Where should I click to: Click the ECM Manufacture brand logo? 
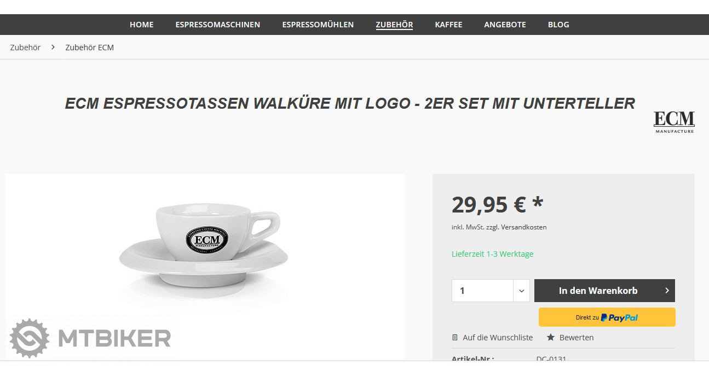[674, 122]
